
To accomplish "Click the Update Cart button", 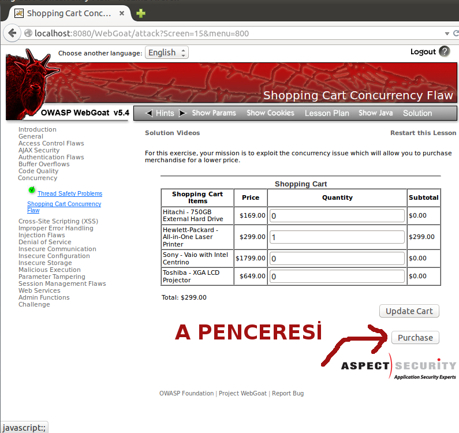I will pos(409,311).
